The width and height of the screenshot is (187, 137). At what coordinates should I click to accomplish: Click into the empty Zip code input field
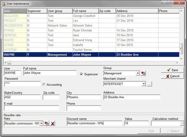tap(51, 97)
